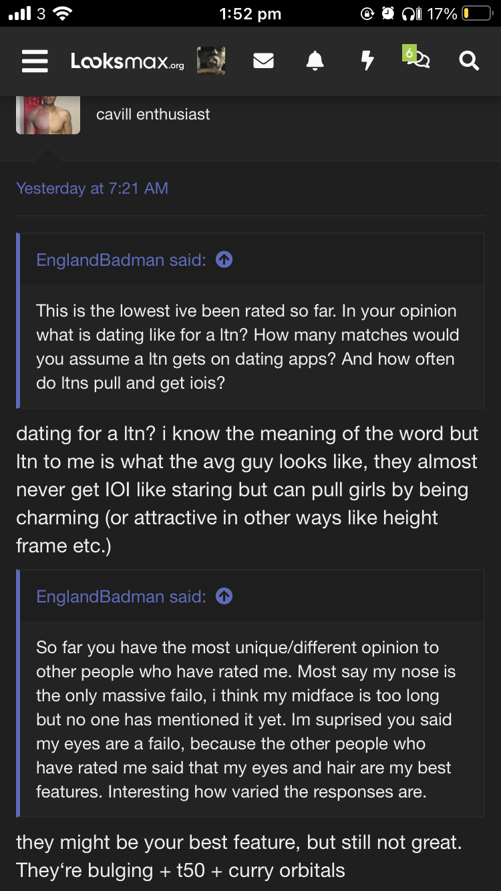Open the inbox envelope icon

click(x=264, y=61)
